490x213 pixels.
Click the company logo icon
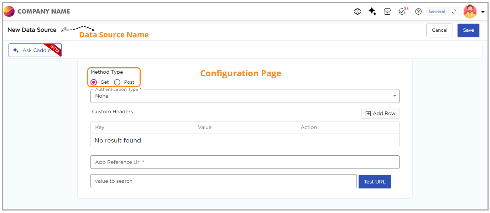tap(9, 11)
